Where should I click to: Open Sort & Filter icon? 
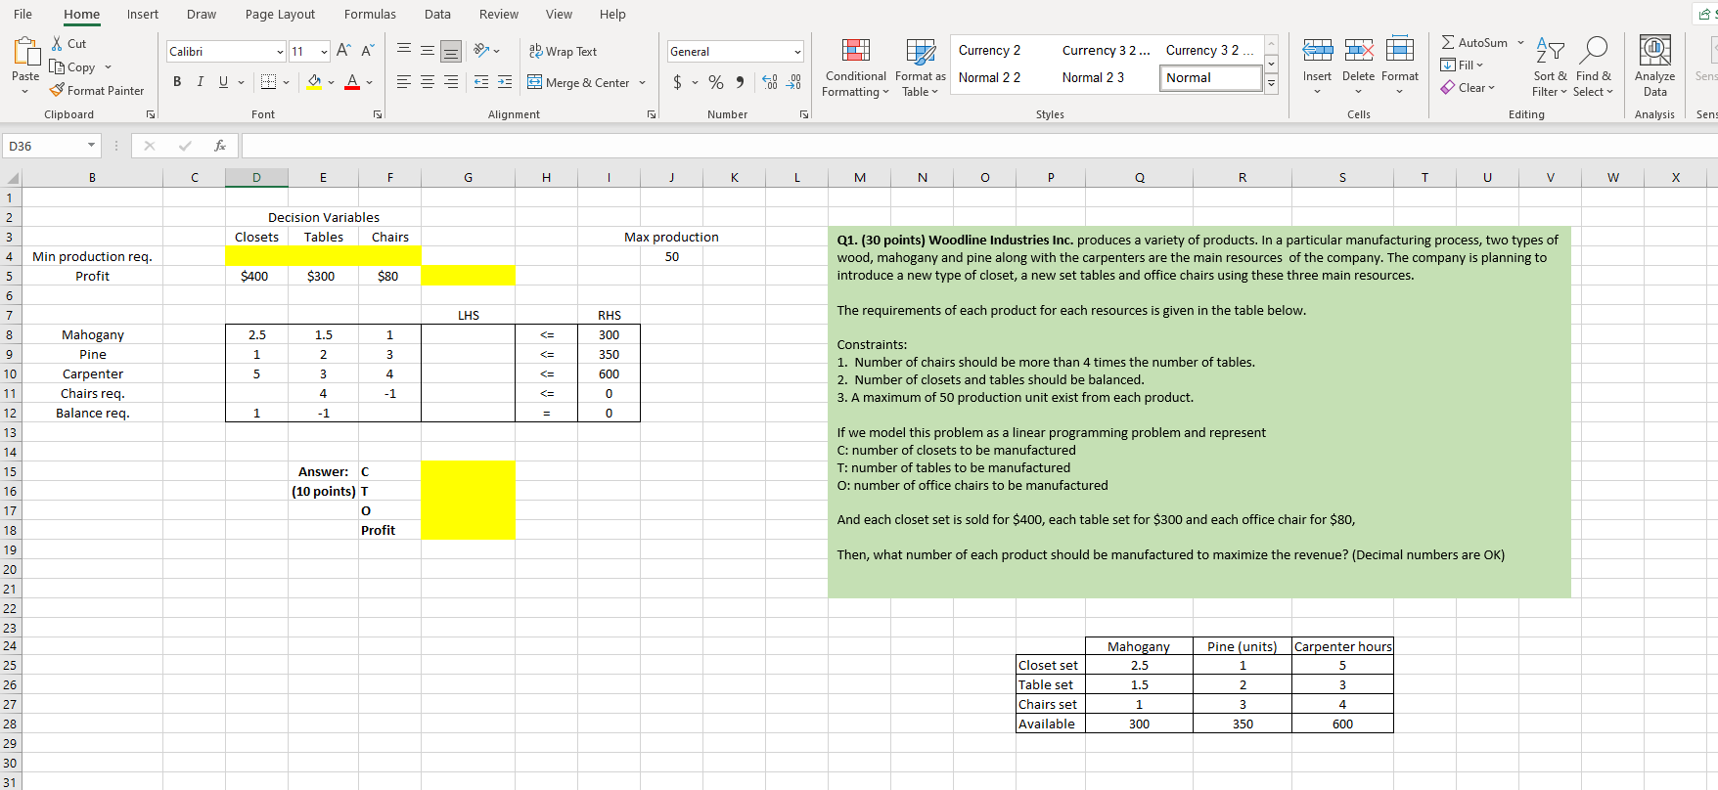click(x=1550, y=51)
